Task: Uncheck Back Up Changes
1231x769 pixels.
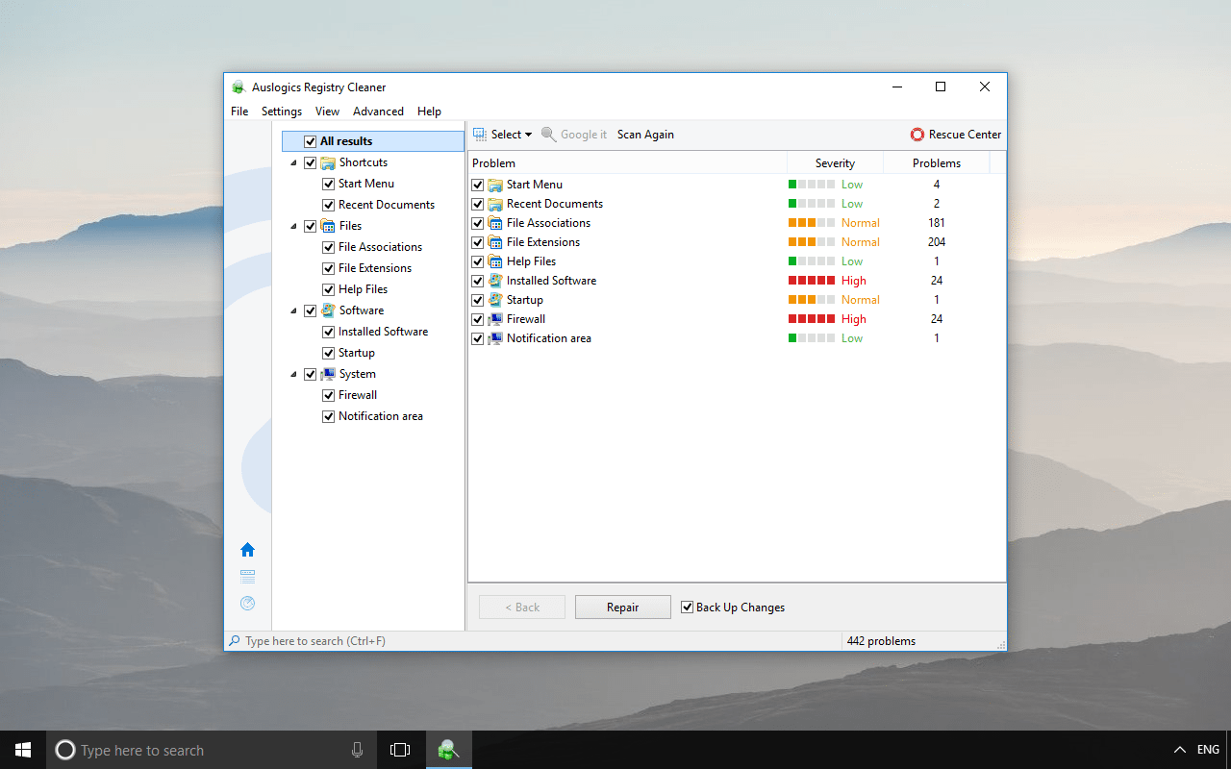Action: click(687, 608)
